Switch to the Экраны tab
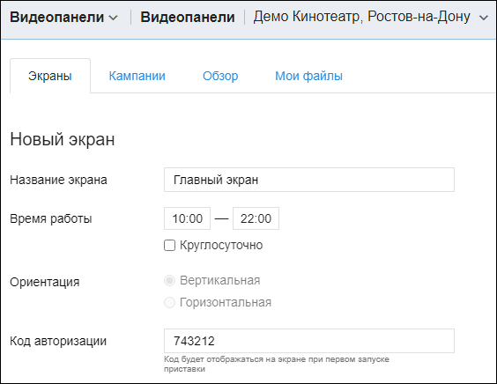Image resolution: width=497 pixels, height=384 pixels. click(50, 76)
